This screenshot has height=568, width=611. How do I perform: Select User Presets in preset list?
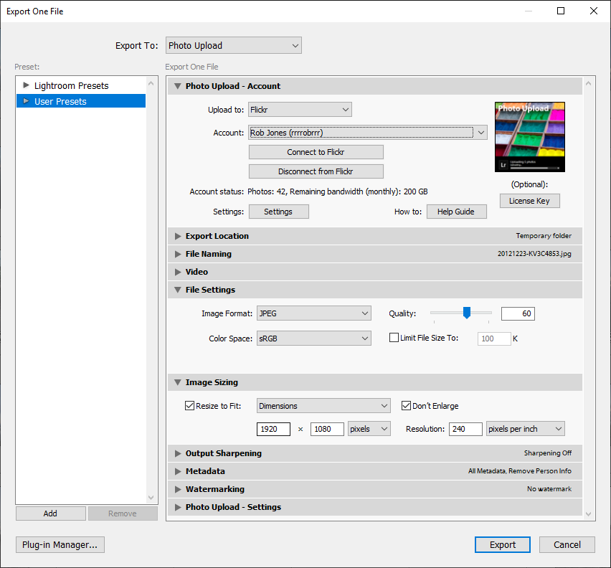60,102
